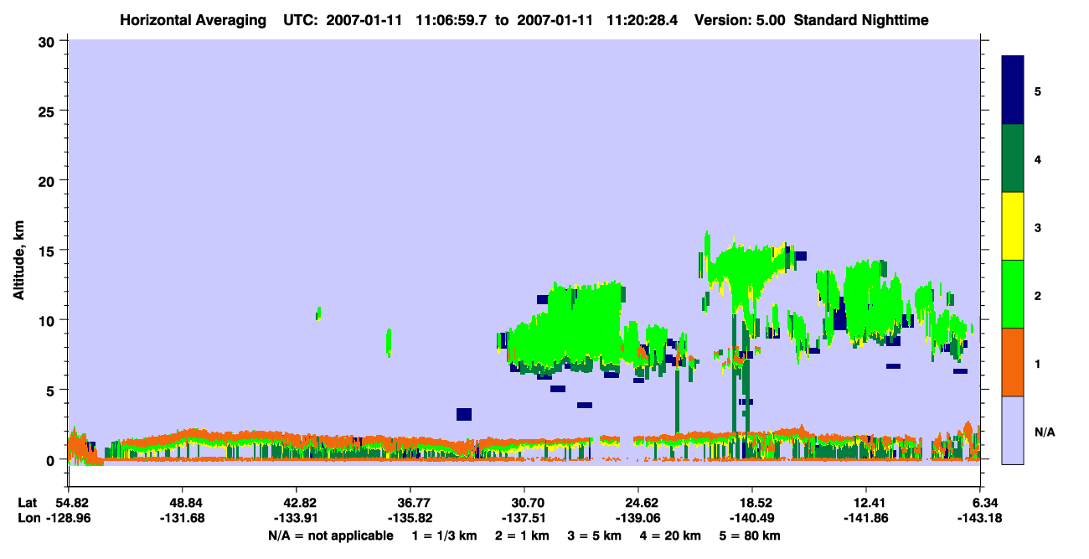
Task: Click longitude value -133.91
Action: pos(295,518)
